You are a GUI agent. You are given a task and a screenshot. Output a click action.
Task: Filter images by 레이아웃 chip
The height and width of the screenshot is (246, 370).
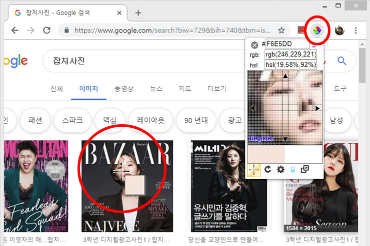150,121
